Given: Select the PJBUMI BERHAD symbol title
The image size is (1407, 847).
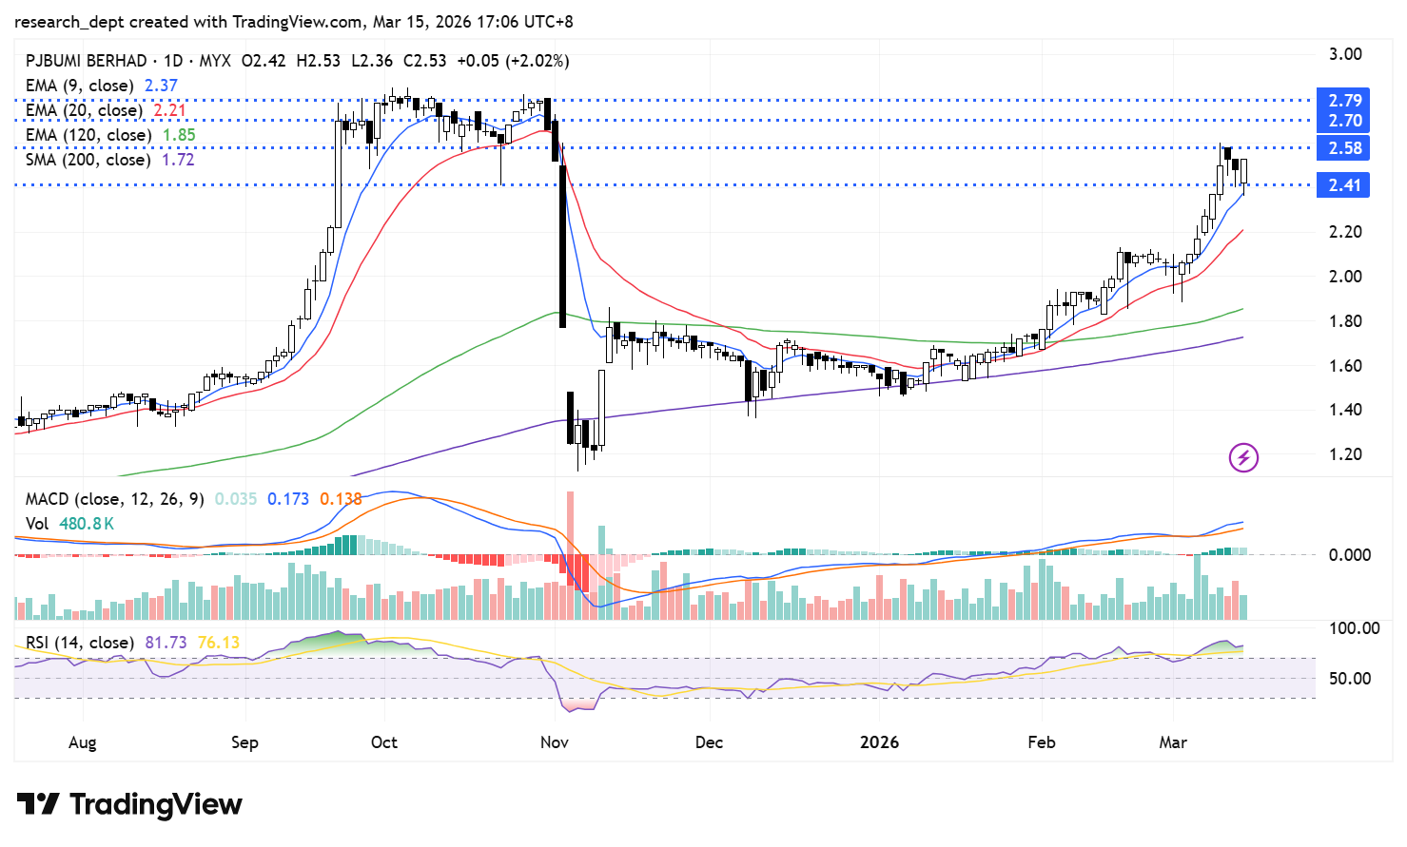Looking at the screenshot, I should click(x=87, y=61).
